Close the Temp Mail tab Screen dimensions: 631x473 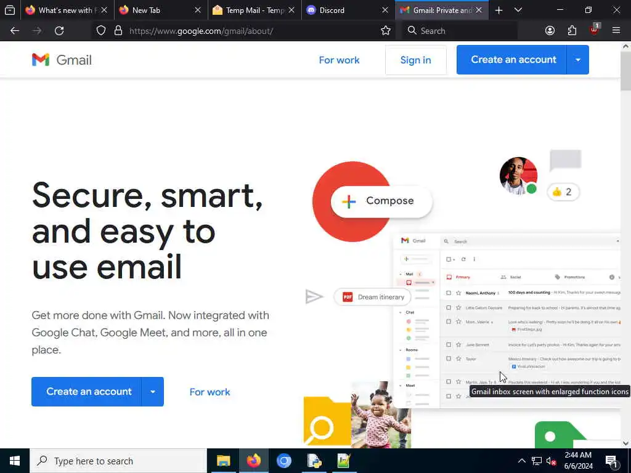[291, 10]
